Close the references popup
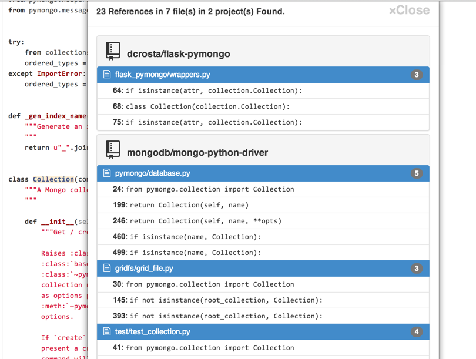The width and height of the screenshot is (476, 359). tap(409, 11)
